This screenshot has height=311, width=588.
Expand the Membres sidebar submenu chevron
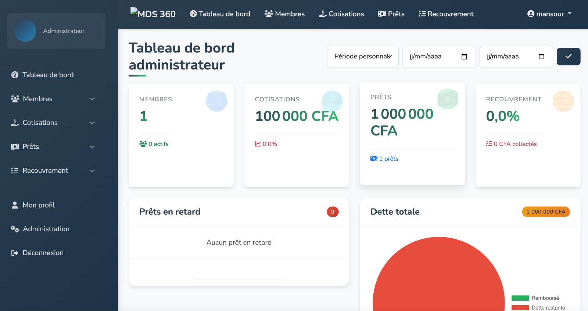click(92, 99)
